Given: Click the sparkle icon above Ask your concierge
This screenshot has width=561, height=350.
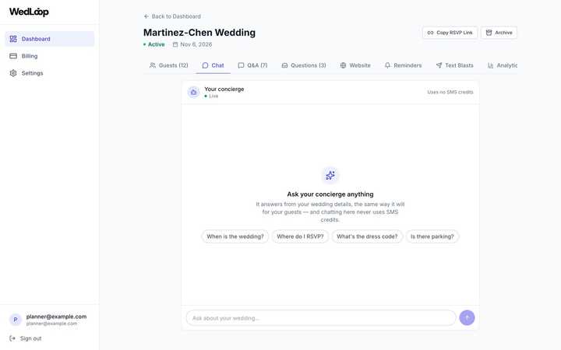Looking at the screenshot, I should [x=330, y=175].
